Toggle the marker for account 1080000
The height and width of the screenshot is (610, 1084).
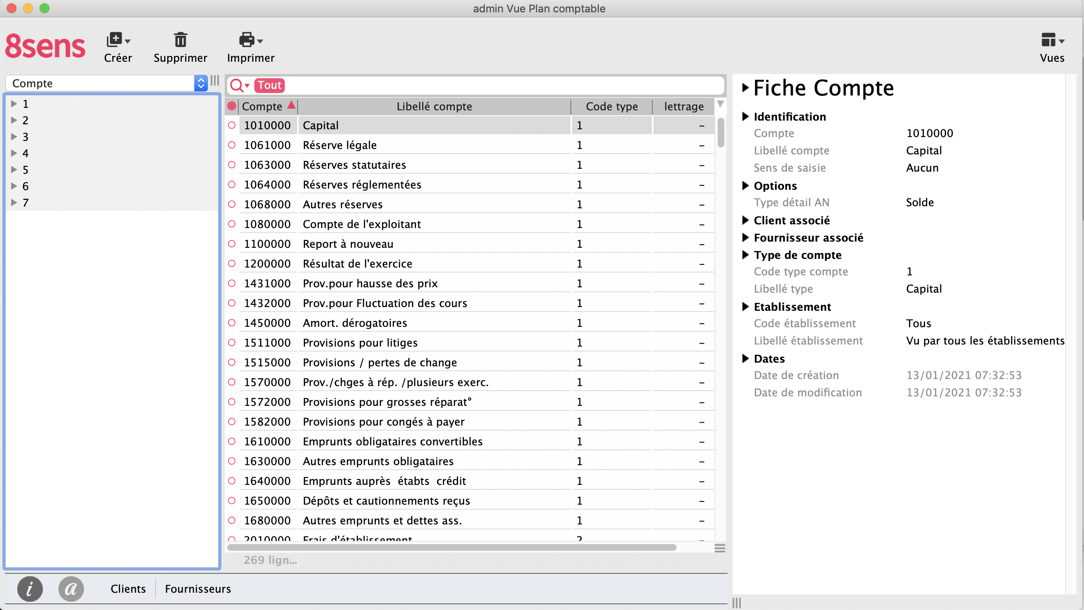coord(231,224)
